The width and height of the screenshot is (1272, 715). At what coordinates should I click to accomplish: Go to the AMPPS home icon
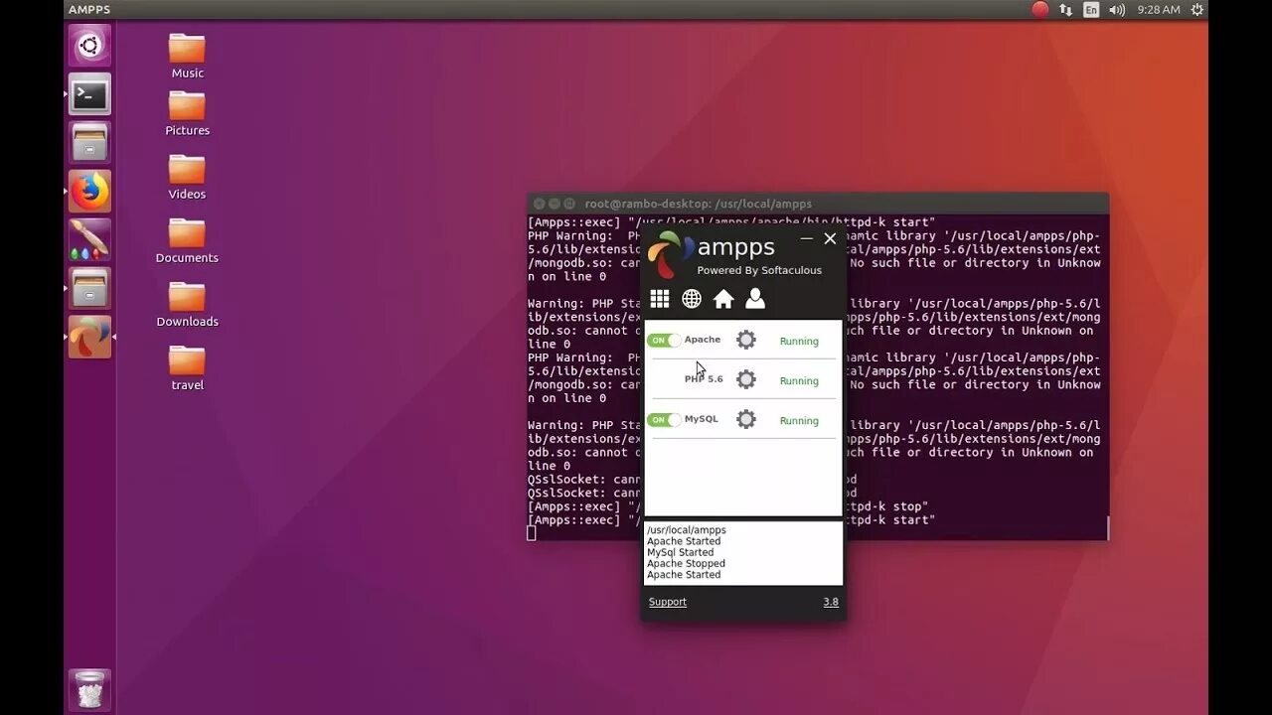(723, 299)
